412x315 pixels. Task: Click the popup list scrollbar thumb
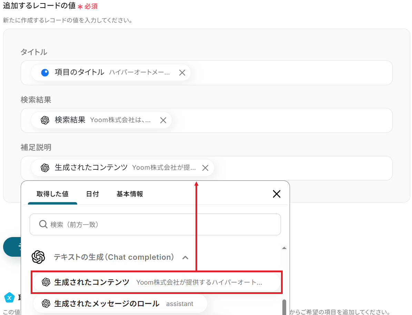click(x=284, y=307)
